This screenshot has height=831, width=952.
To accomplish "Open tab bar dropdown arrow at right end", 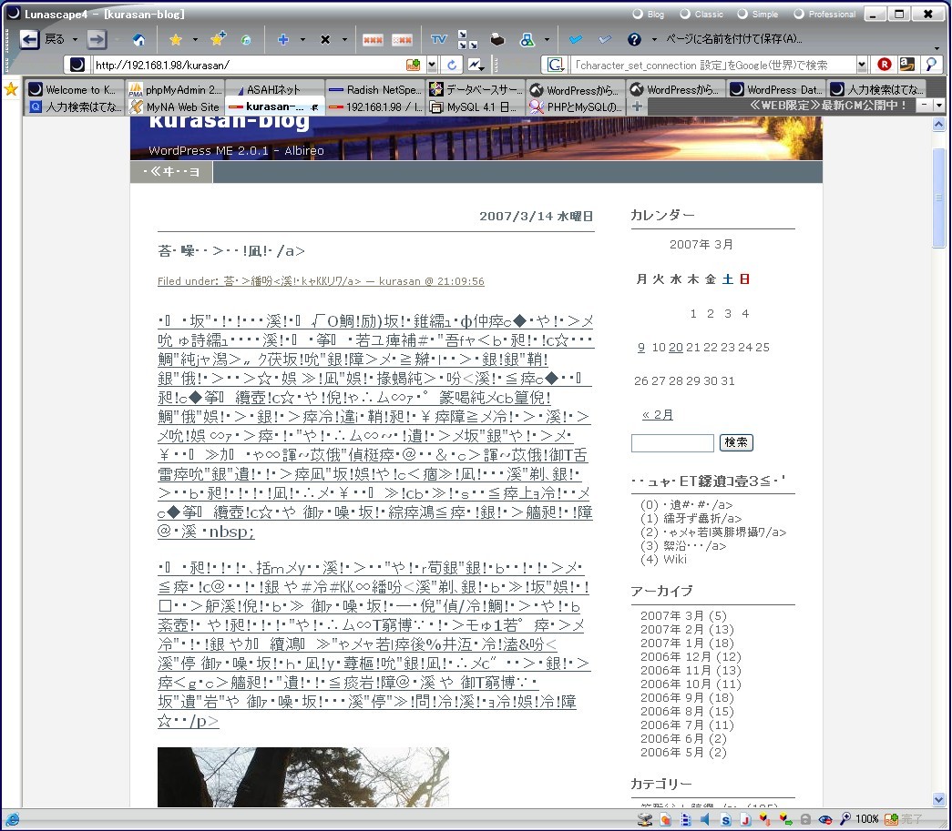I will (x=939, y=106).
